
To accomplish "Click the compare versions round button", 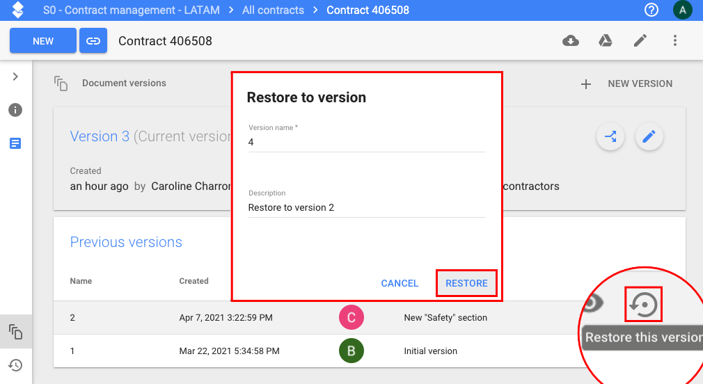I will [x=610, y=136].
